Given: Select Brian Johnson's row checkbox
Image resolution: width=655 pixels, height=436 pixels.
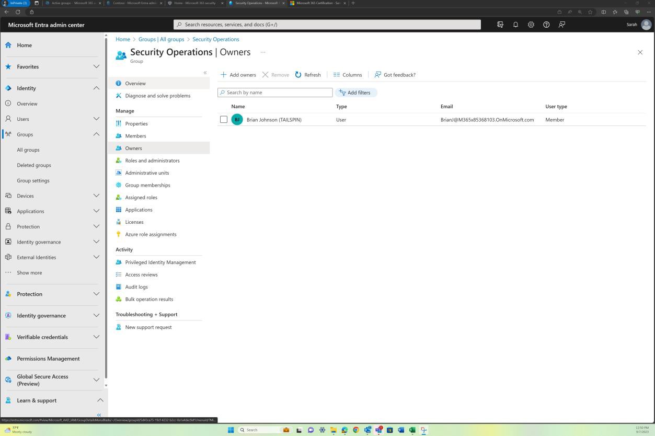Looking at the screenshot, I should click(224, 119).
